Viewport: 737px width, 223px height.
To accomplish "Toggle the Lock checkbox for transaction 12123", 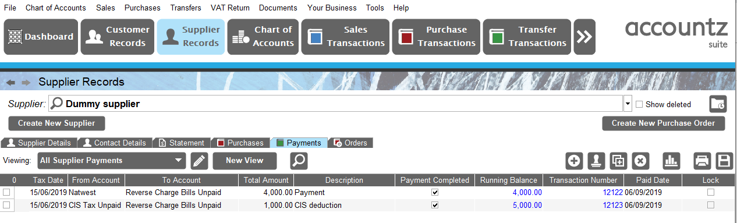I will click(x=710, y=205).
